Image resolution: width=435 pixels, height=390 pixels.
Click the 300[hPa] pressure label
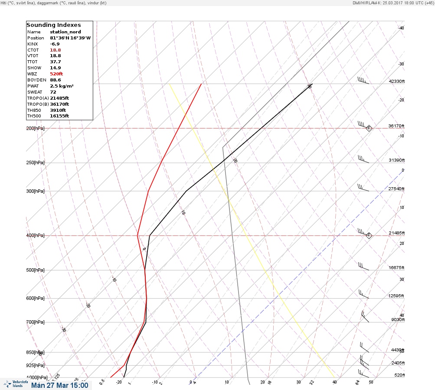click(35, 191)
